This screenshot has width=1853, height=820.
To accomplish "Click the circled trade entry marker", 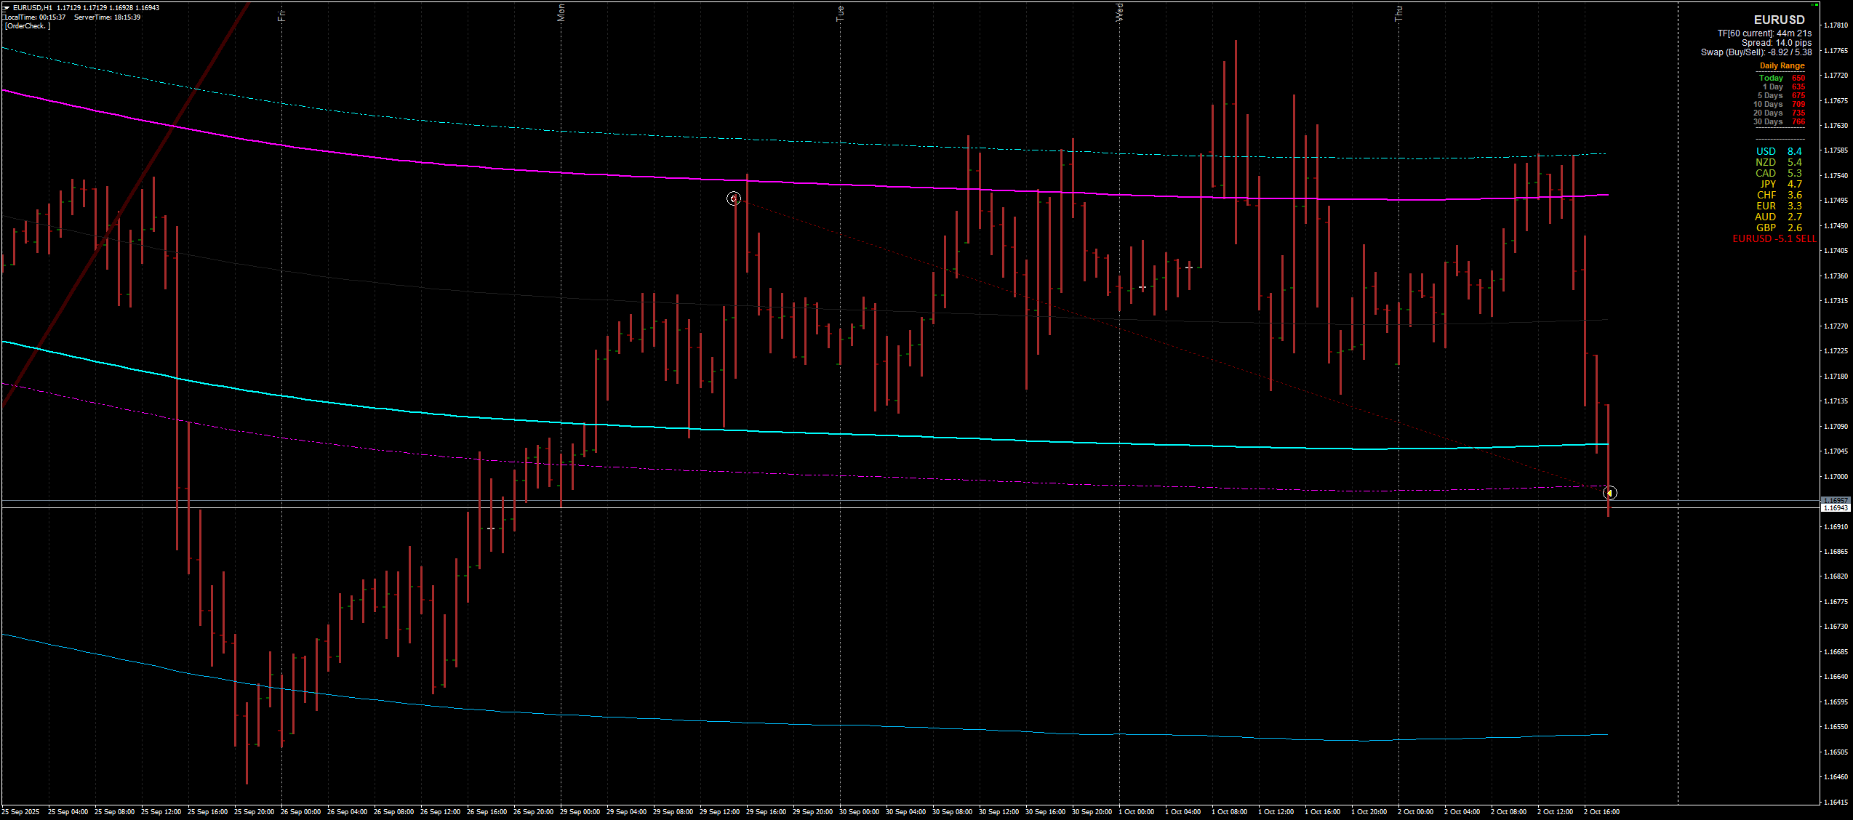I will pos(734,198).
